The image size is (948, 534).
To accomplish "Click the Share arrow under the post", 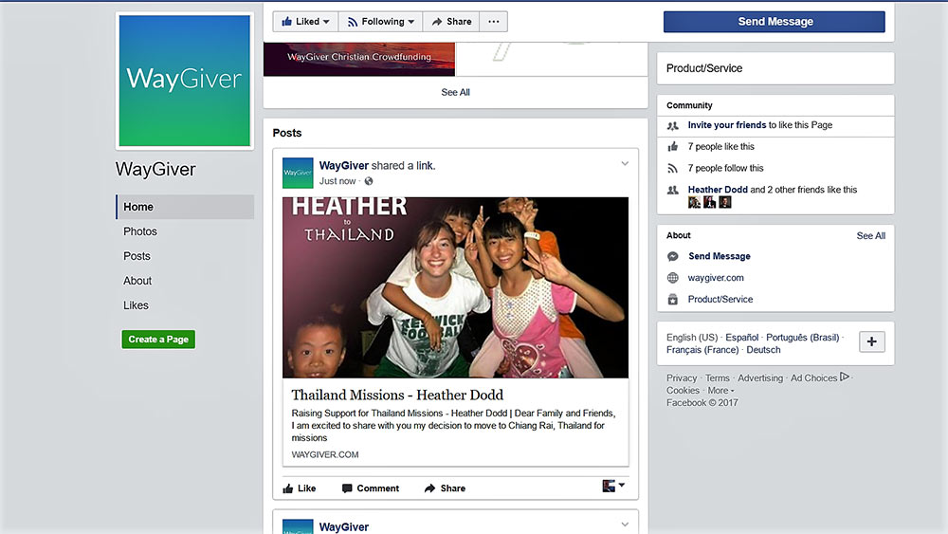I will (445, 488).
